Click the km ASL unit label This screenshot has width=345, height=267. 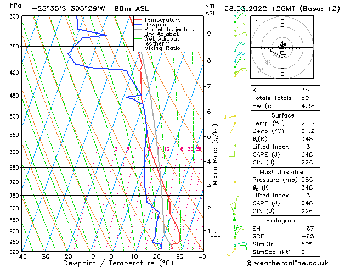click(211, 9)
